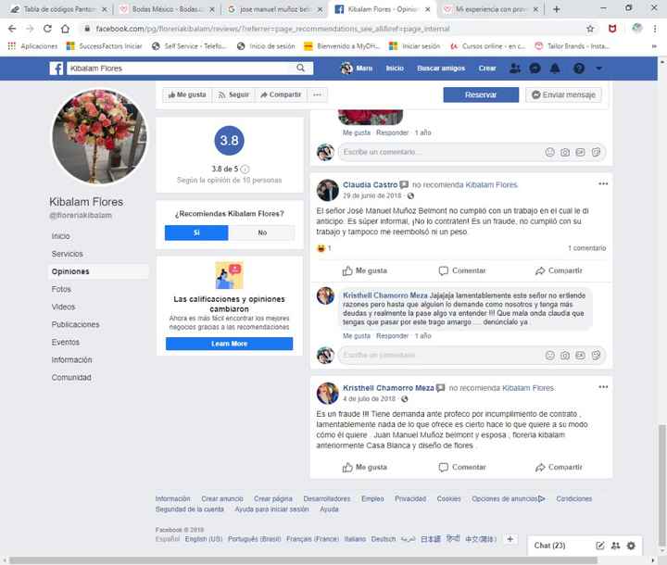This screenshot has height=565, width=667.
Task: Click the red shield extension icon
Action: tap(612, 29)
